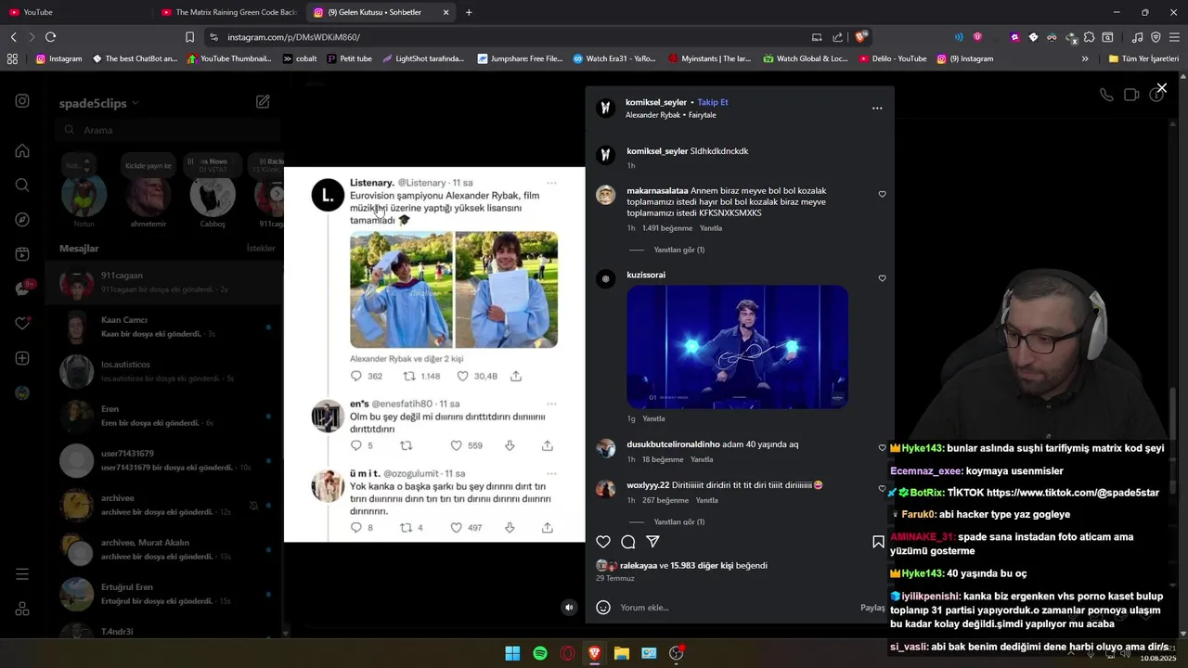This screenshot has width=1188, height=668.
Task: Expand replies under woxlyyy.22's comment
Action: (x=679, y=522)
